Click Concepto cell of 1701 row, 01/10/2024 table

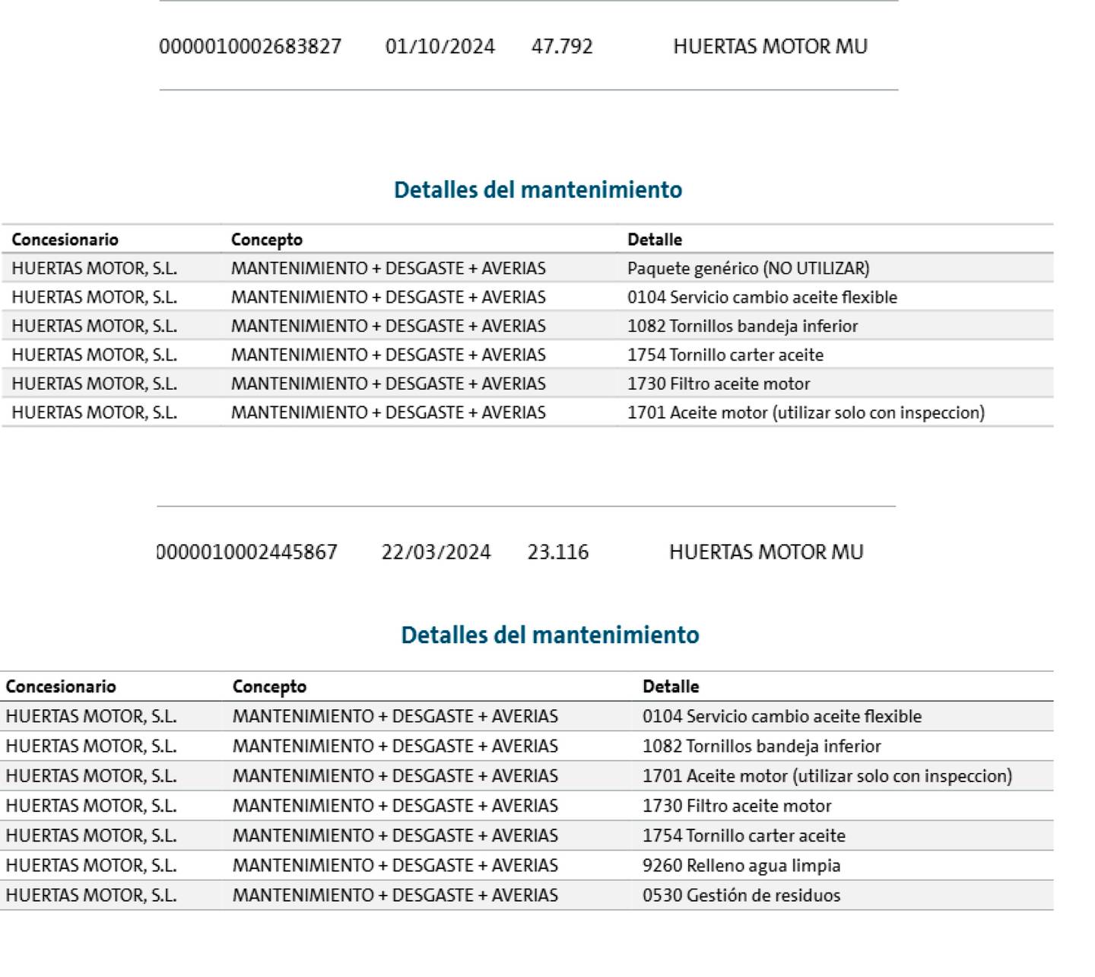389,413
